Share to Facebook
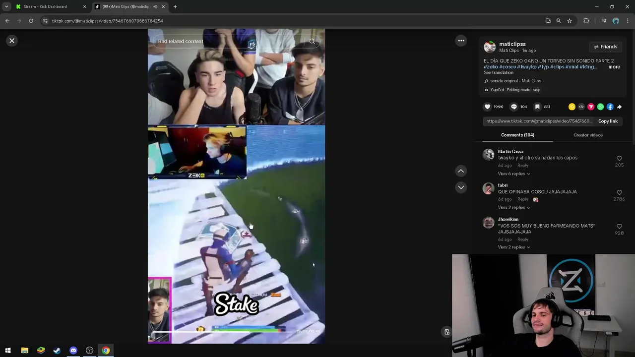The height and width of the screenshot is (357, 635). (x=610, y=107)
